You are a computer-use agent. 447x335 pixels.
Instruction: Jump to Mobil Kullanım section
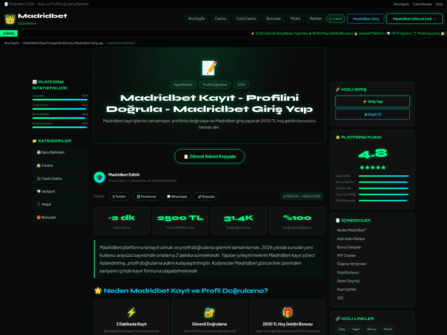coord(348,272)
